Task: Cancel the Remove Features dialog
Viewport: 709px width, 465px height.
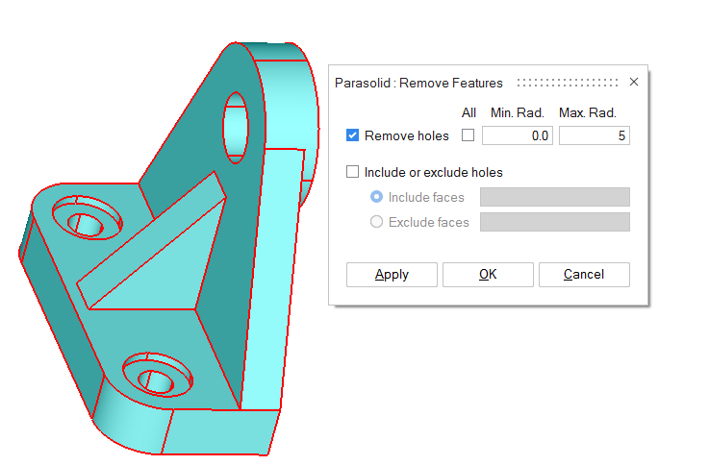Action: [x=584, y=275]
